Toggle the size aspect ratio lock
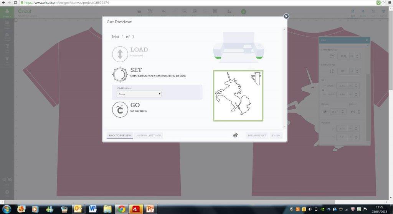 (323, 90)
